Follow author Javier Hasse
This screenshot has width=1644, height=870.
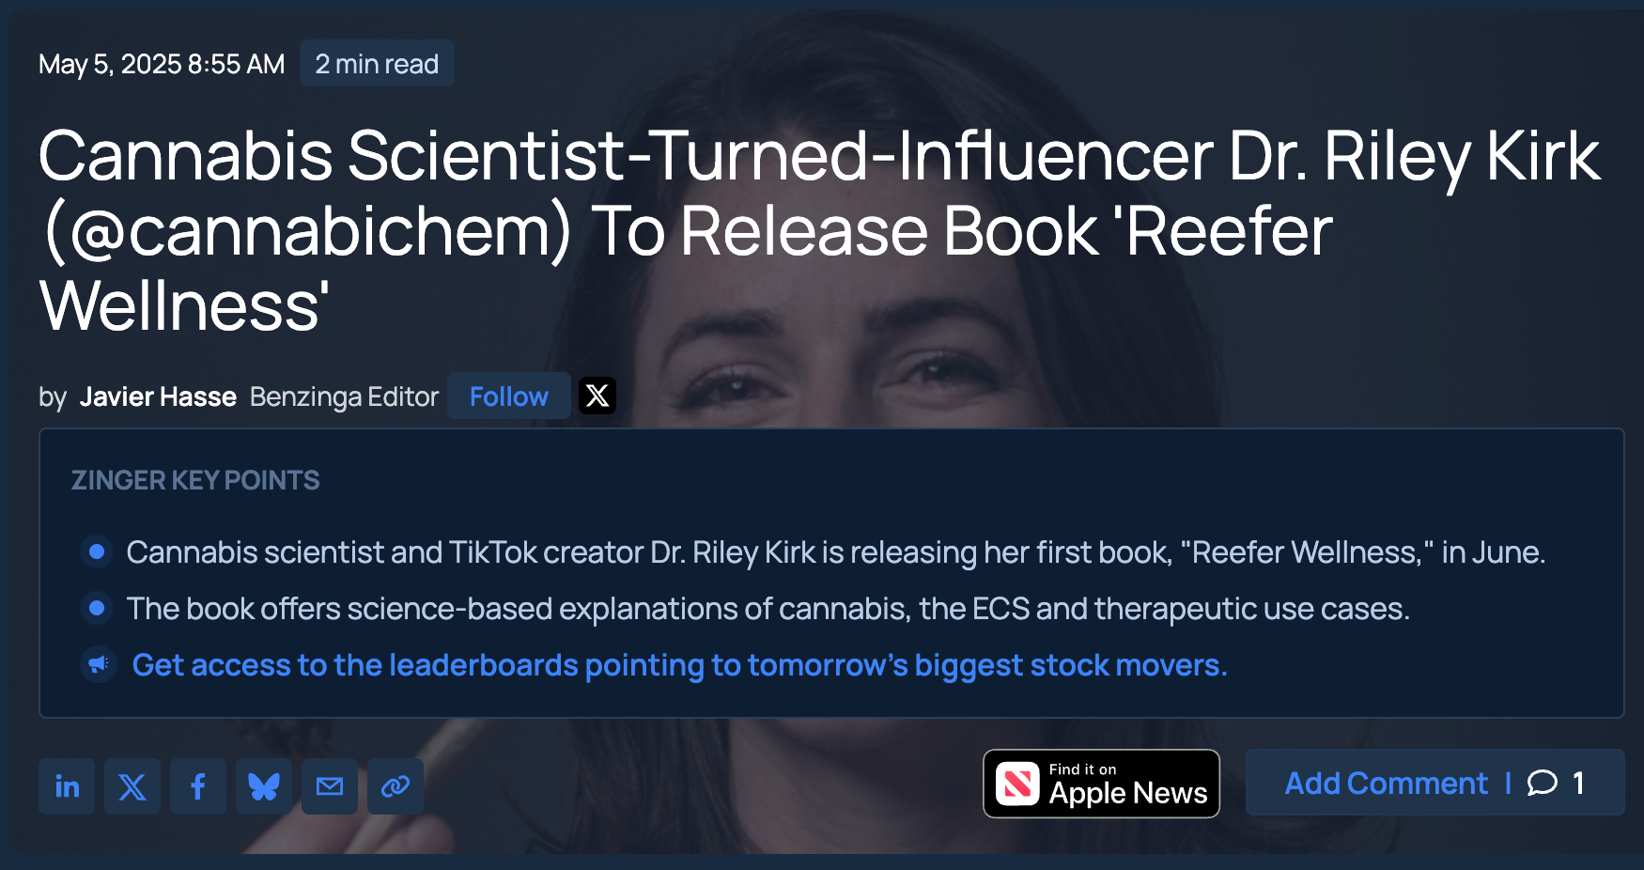click(x=508, y=396)
